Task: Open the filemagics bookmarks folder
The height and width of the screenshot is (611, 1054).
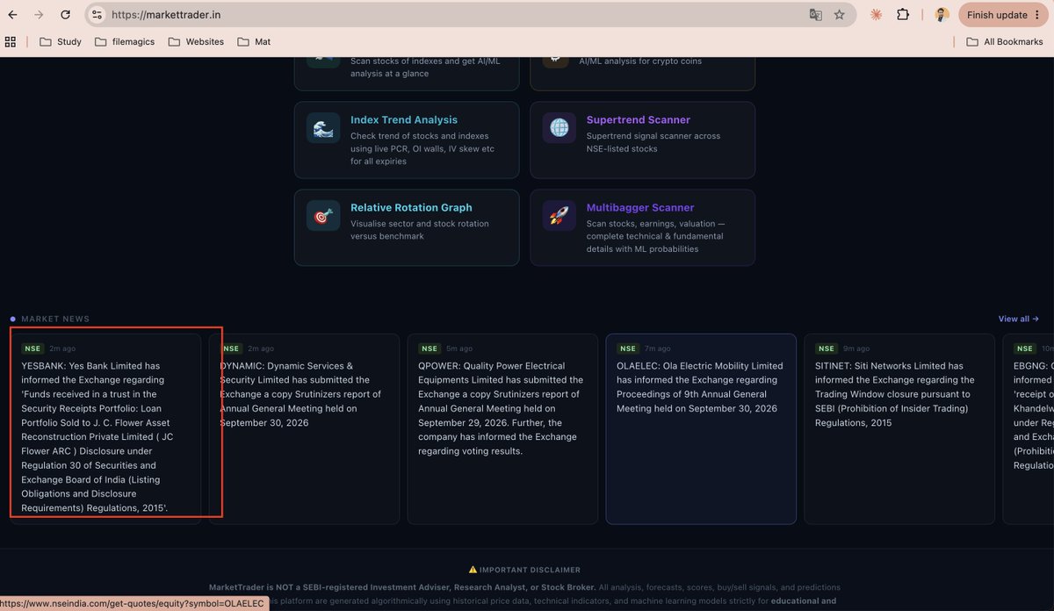Action: [x=125, y=41]
